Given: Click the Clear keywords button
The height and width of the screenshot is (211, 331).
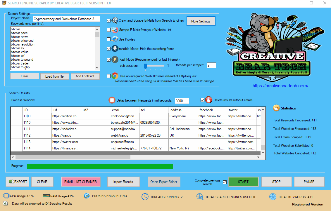Looking at the screenshot, I should click(x=25, y=76).
